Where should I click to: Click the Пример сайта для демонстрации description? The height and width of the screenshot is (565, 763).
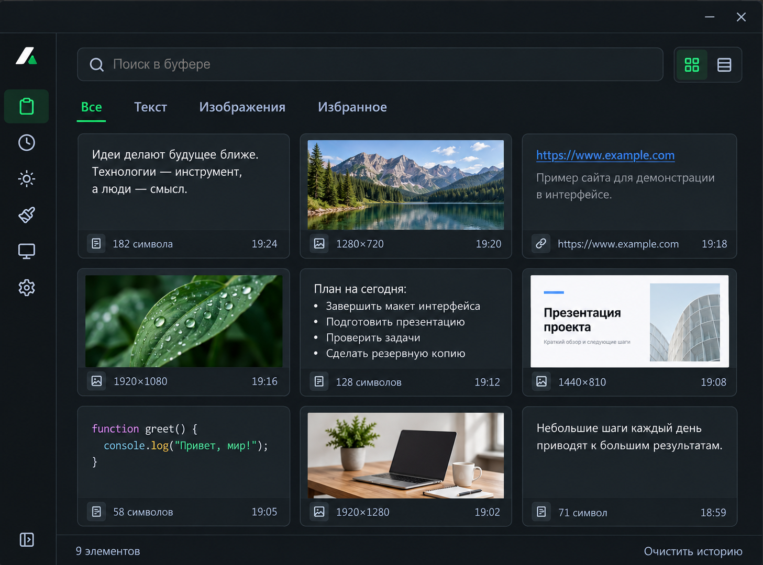625,186
